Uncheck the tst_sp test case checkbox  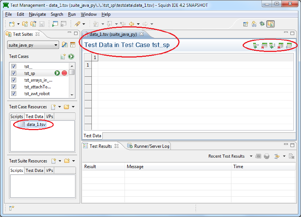click(x=14, y=73)
